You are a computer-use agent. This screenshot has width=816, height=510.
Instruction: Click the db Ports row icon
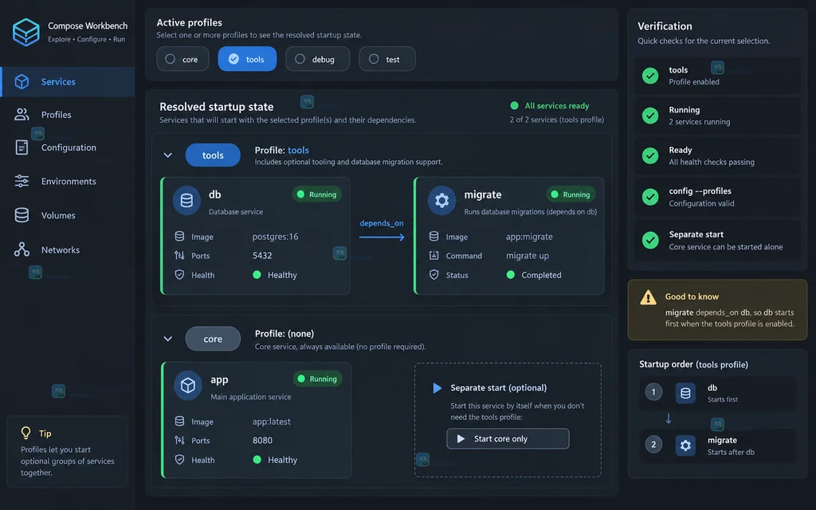click(179, 256)
